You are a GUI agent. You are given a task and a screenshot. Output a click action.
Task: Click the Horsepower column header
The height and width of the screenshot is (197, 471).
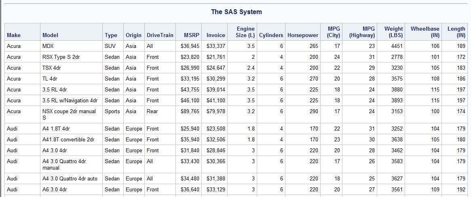[303, 32]
